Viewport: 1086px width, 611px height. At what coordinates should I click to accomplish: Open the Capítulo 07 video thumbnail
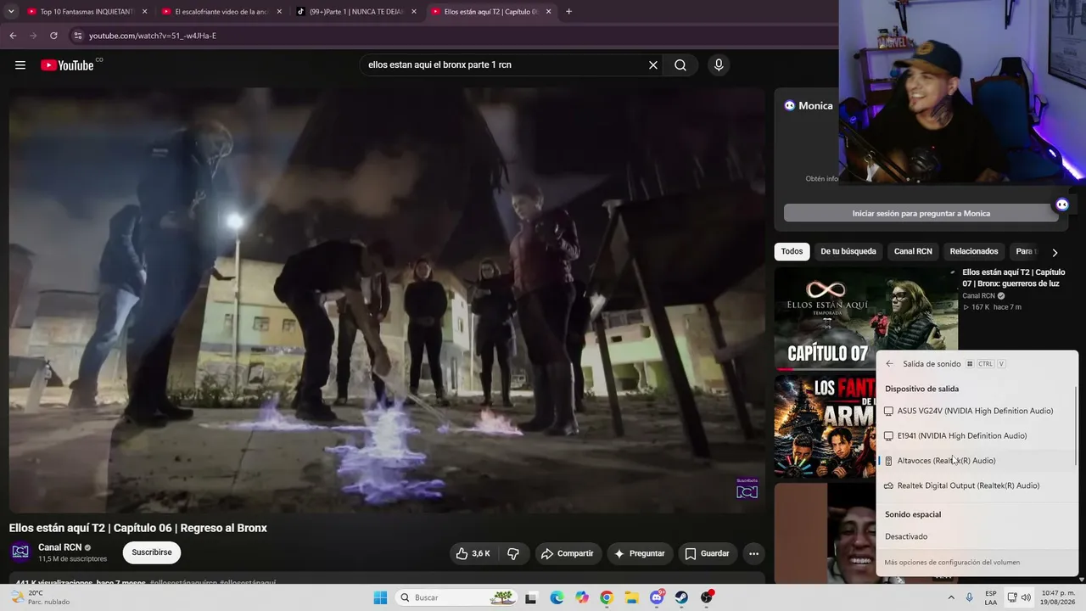tap(866, 318)
